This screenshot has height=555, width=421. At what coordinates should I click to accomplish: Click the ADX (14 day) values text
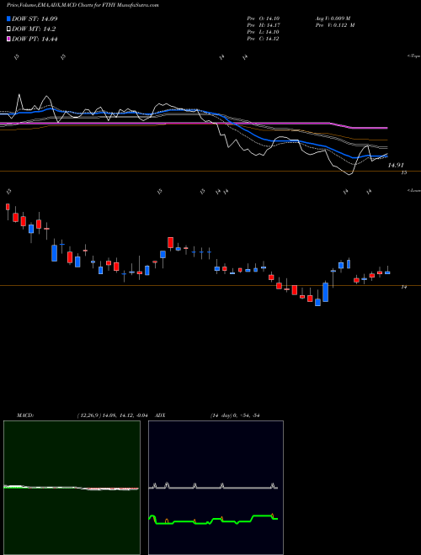click(235, 415)
